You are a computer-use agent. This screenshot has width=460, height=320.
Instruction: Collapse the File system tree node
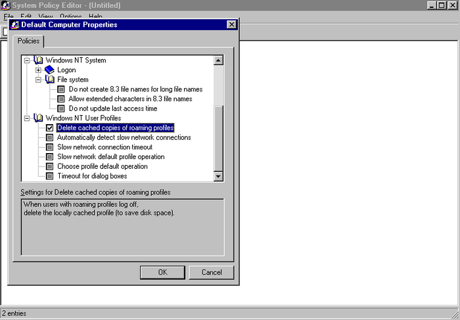point(39,80)
